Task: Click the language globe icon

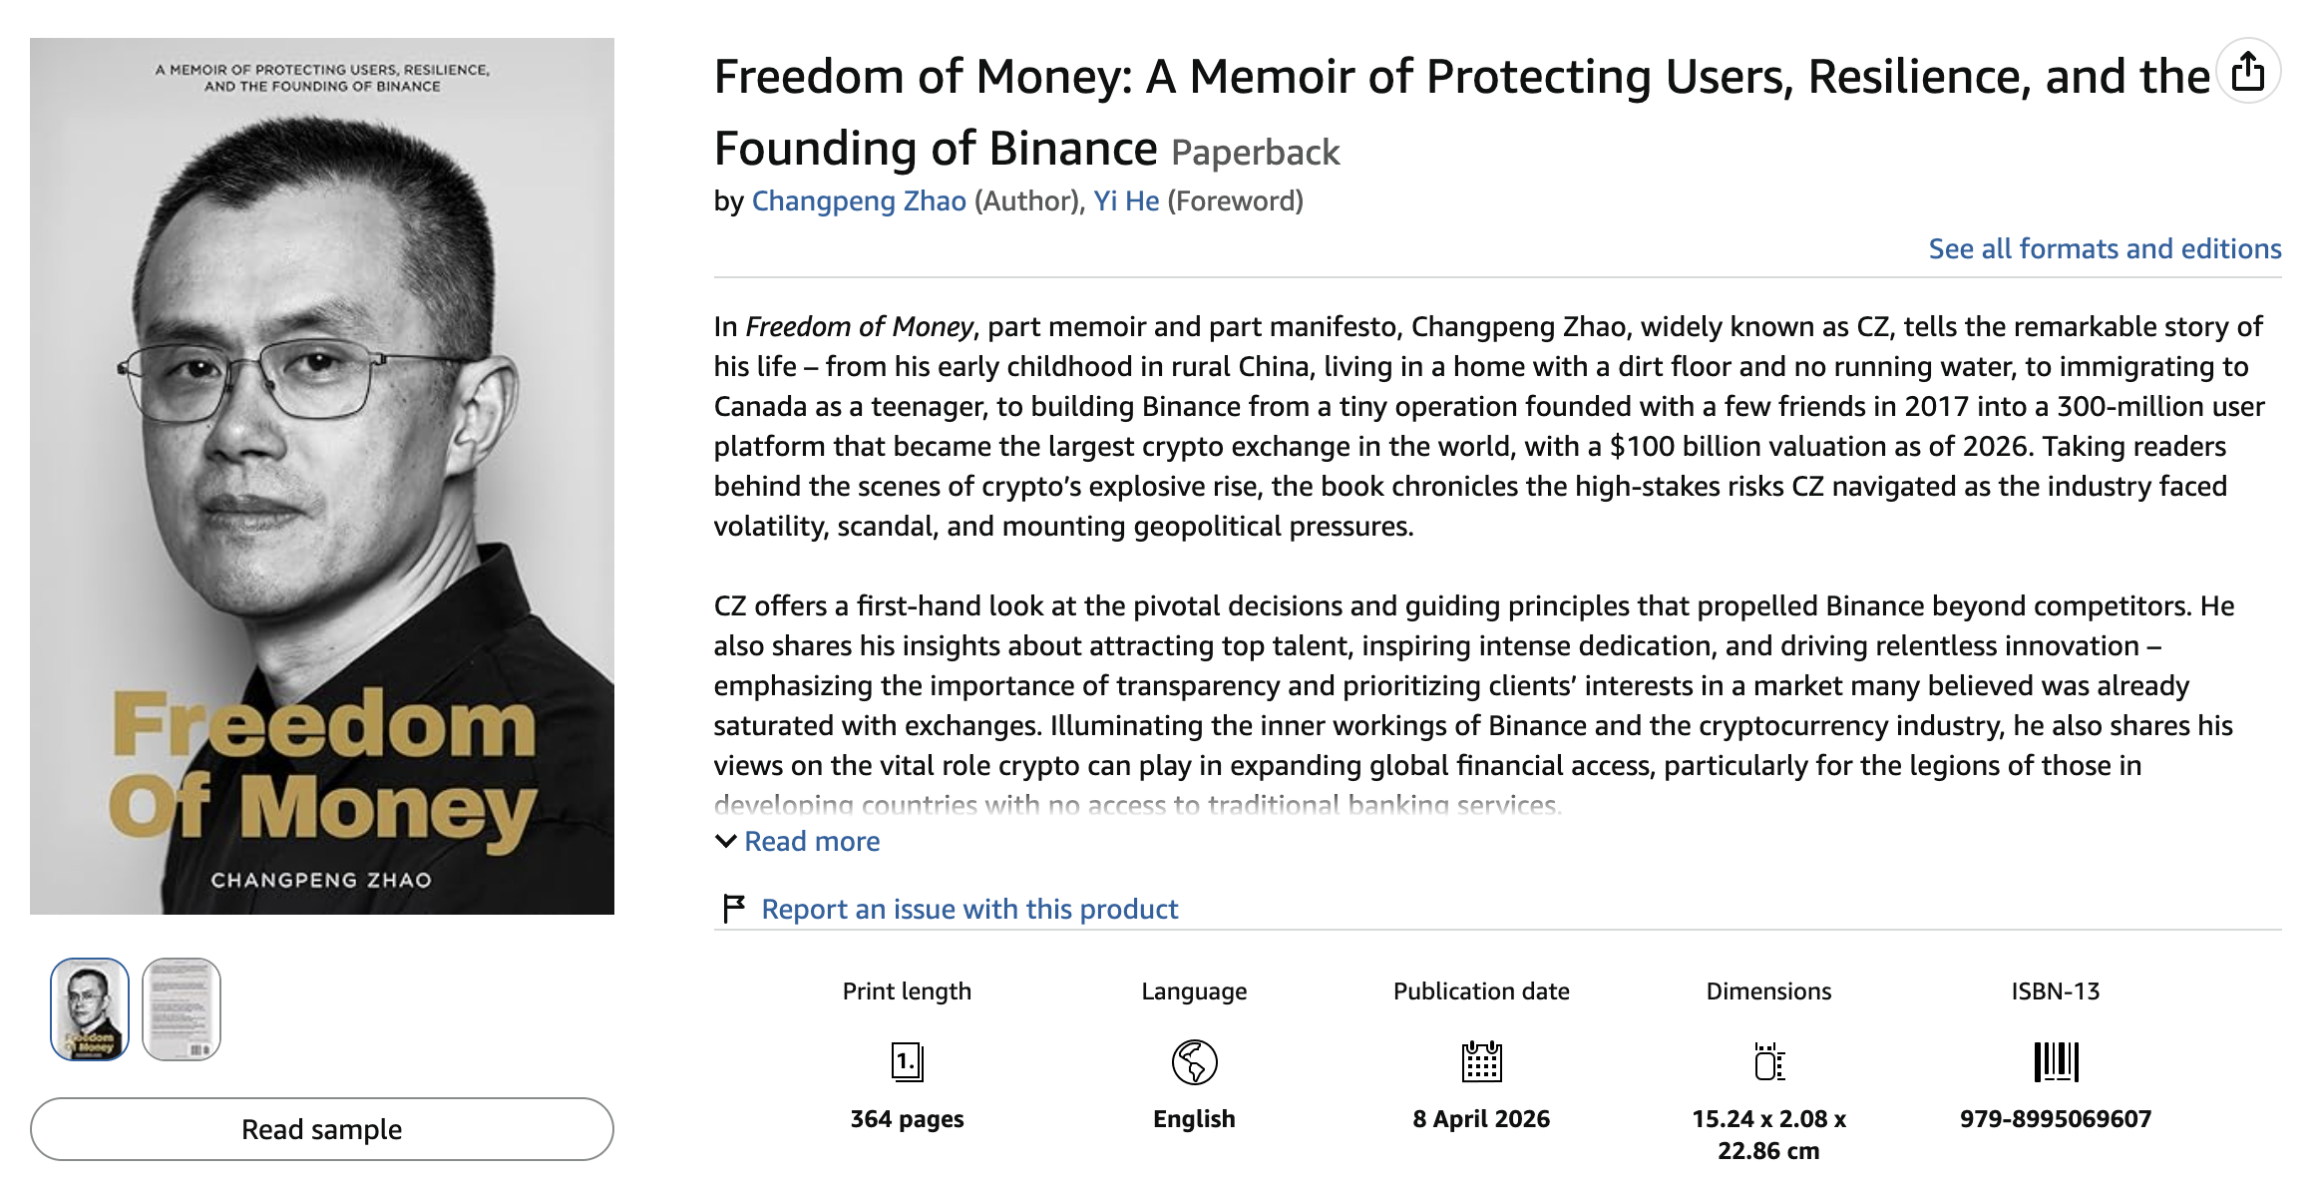Action: coord(1193,1063)
